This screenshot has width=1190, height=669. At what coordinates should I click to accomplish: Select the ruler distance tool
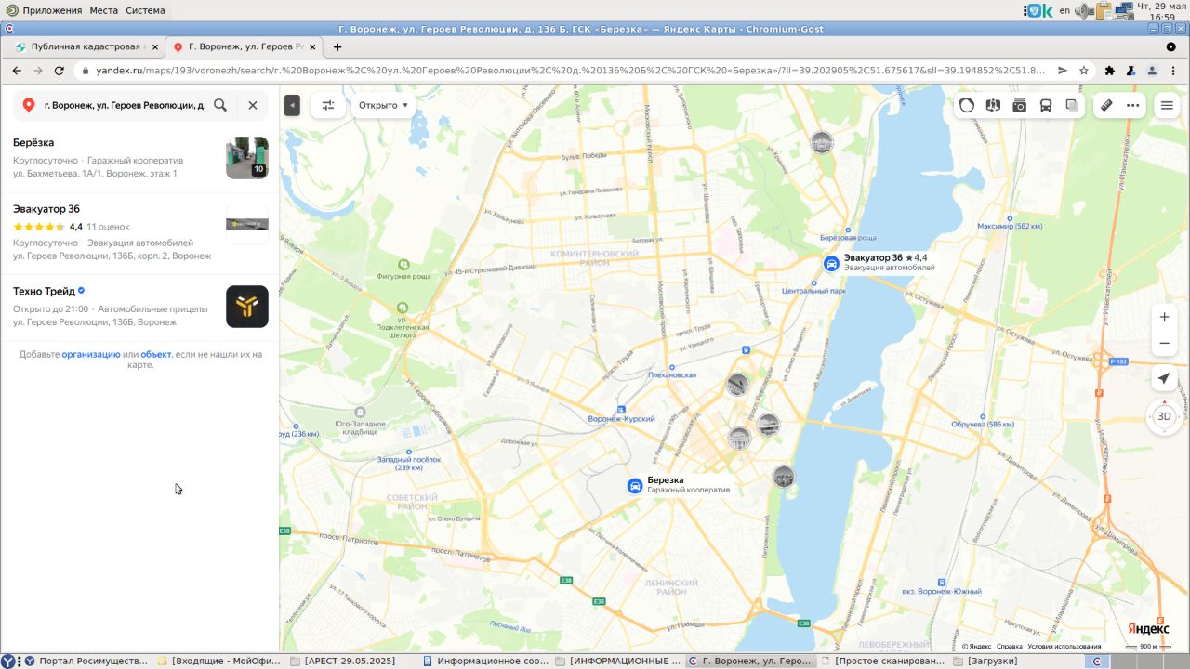point(1106,105)
